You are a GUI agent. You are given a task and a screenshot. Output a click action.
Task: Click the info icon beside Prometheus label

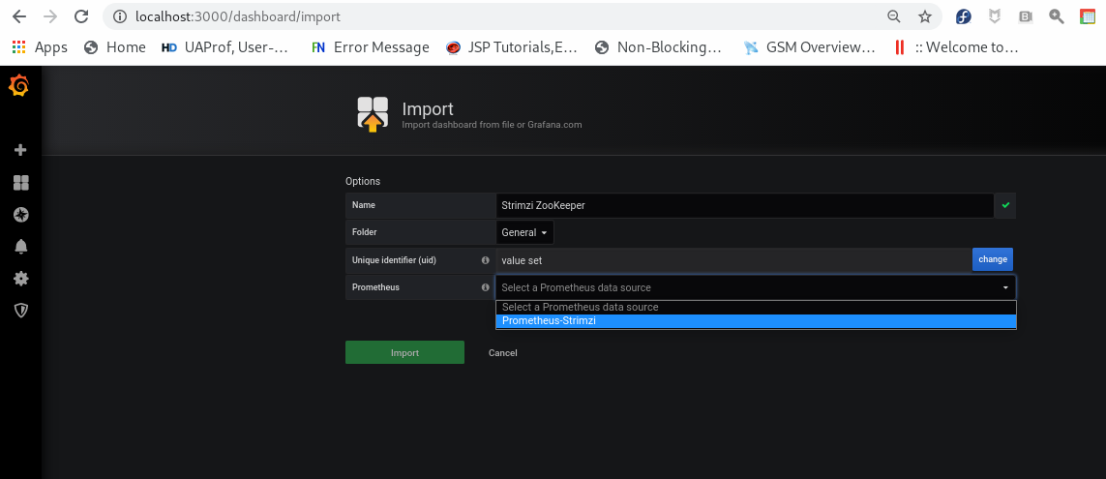coord(485,287)
